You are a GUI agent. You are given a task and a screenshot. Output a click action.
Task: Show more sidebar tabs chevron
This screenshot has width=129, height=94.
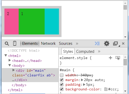pos(99,52)
